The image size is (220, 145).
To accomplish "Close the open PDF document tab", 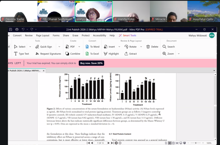I will click(x=44, y=71).
